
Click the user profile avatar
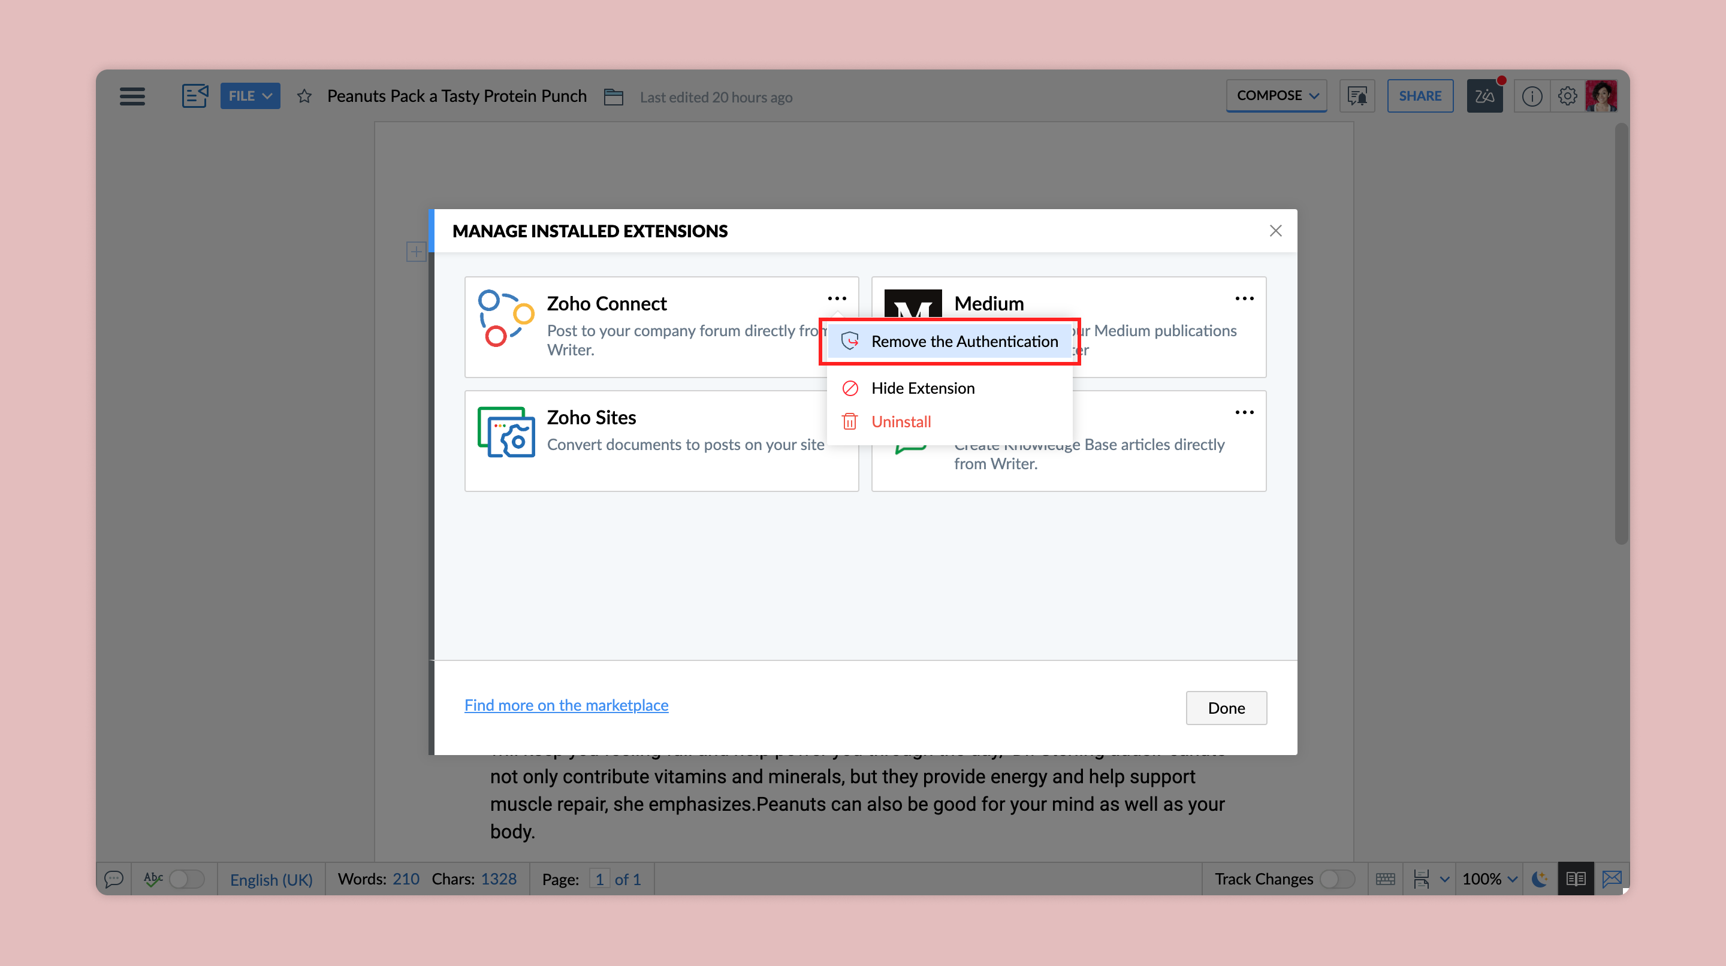pyautogui.click(x=1601, y=96)
